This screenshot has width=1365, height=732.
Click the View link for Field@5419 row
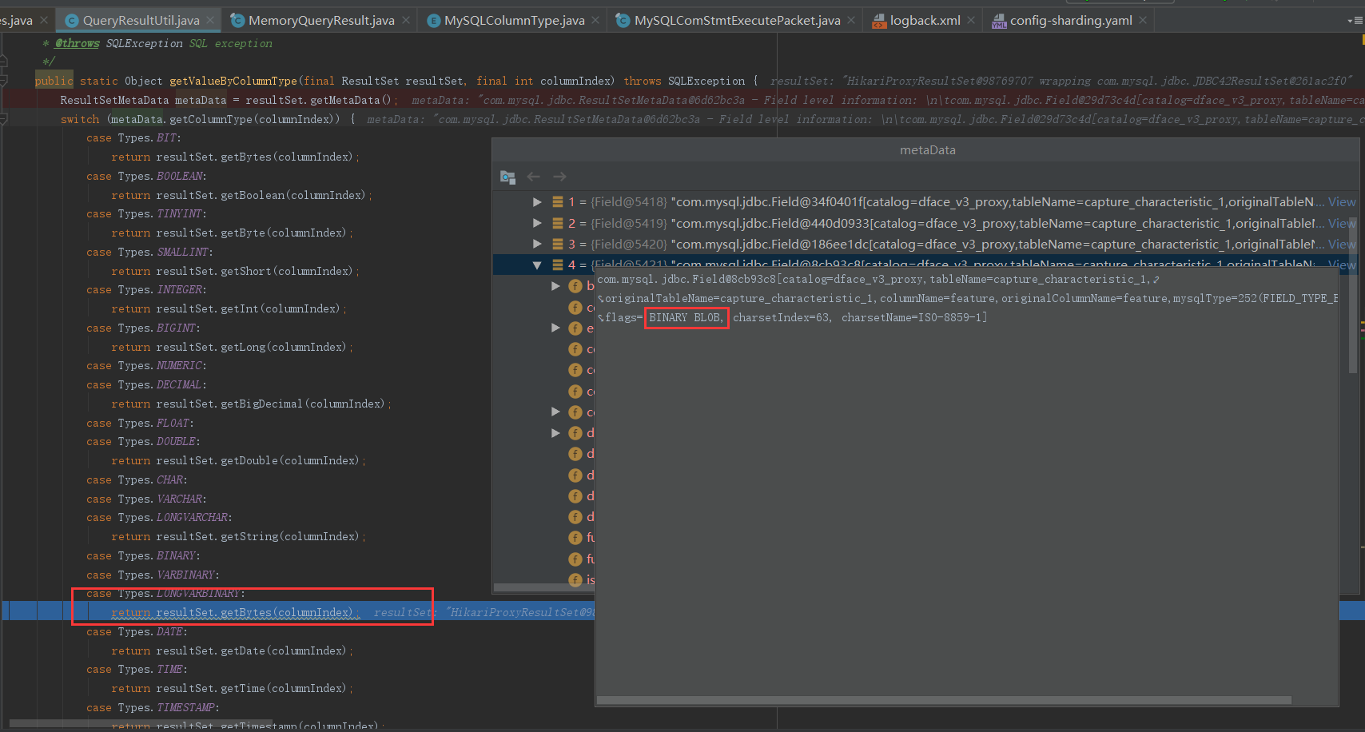point(1341,223)
